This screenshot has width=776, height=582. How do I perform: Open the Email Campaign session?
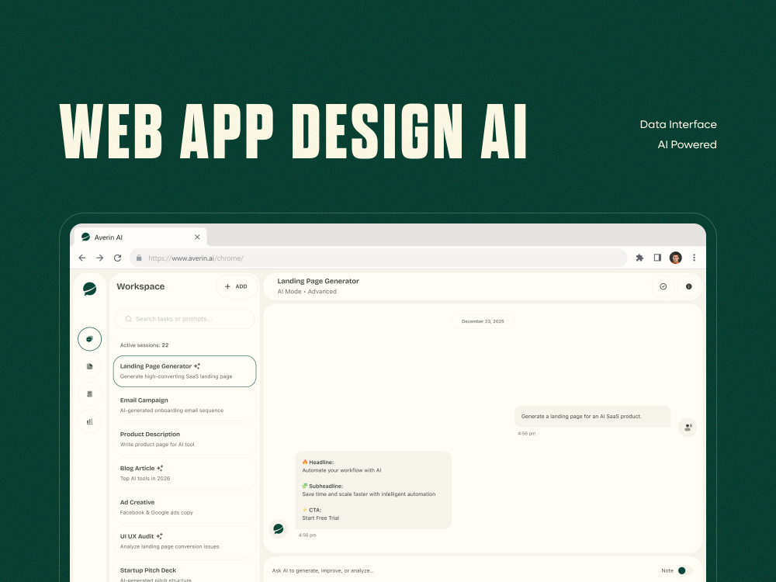point(185,405)
